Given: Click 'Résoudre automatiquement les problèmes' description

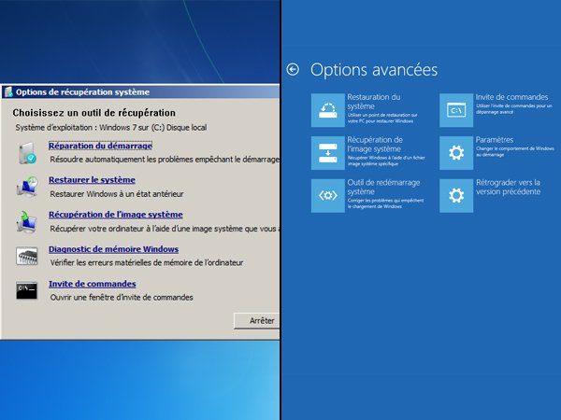Looking at the screenshot, I should click(165, 160).
